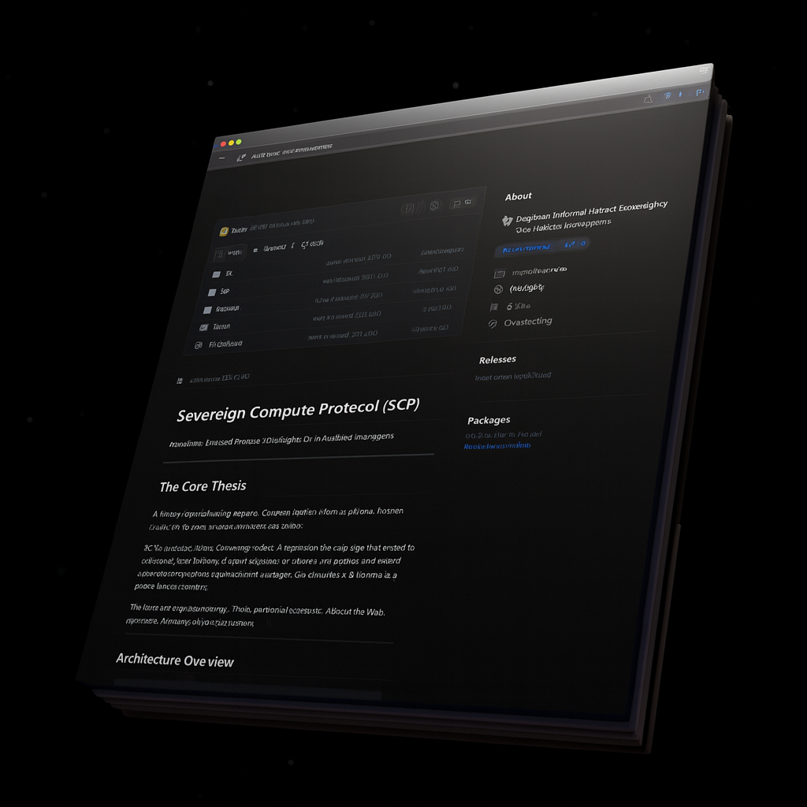
Task: Click the icon left of the tab title
Action: point(240,158)
